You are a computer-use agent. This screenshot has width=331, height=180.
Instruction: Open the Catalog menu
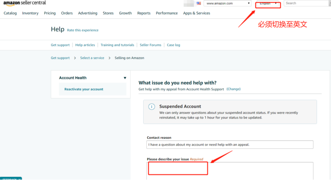click(10, 13)
